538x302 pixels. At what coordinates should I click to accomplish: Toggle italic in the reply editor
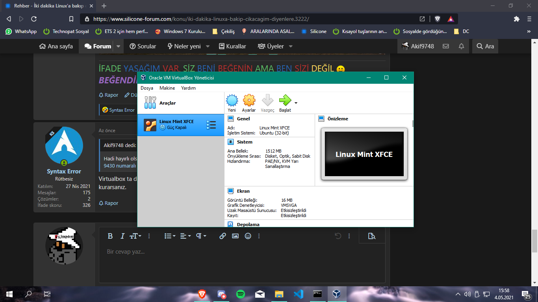(122, 236)
